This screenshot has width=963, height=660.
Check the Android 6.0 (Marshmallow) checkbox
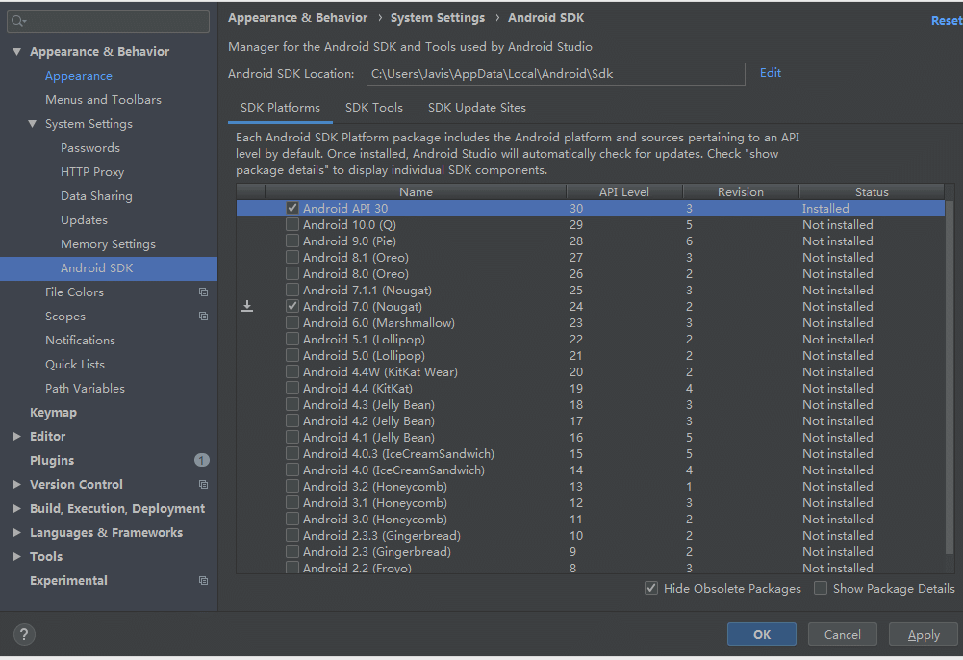pyautogui.click(x=292, y=322)
